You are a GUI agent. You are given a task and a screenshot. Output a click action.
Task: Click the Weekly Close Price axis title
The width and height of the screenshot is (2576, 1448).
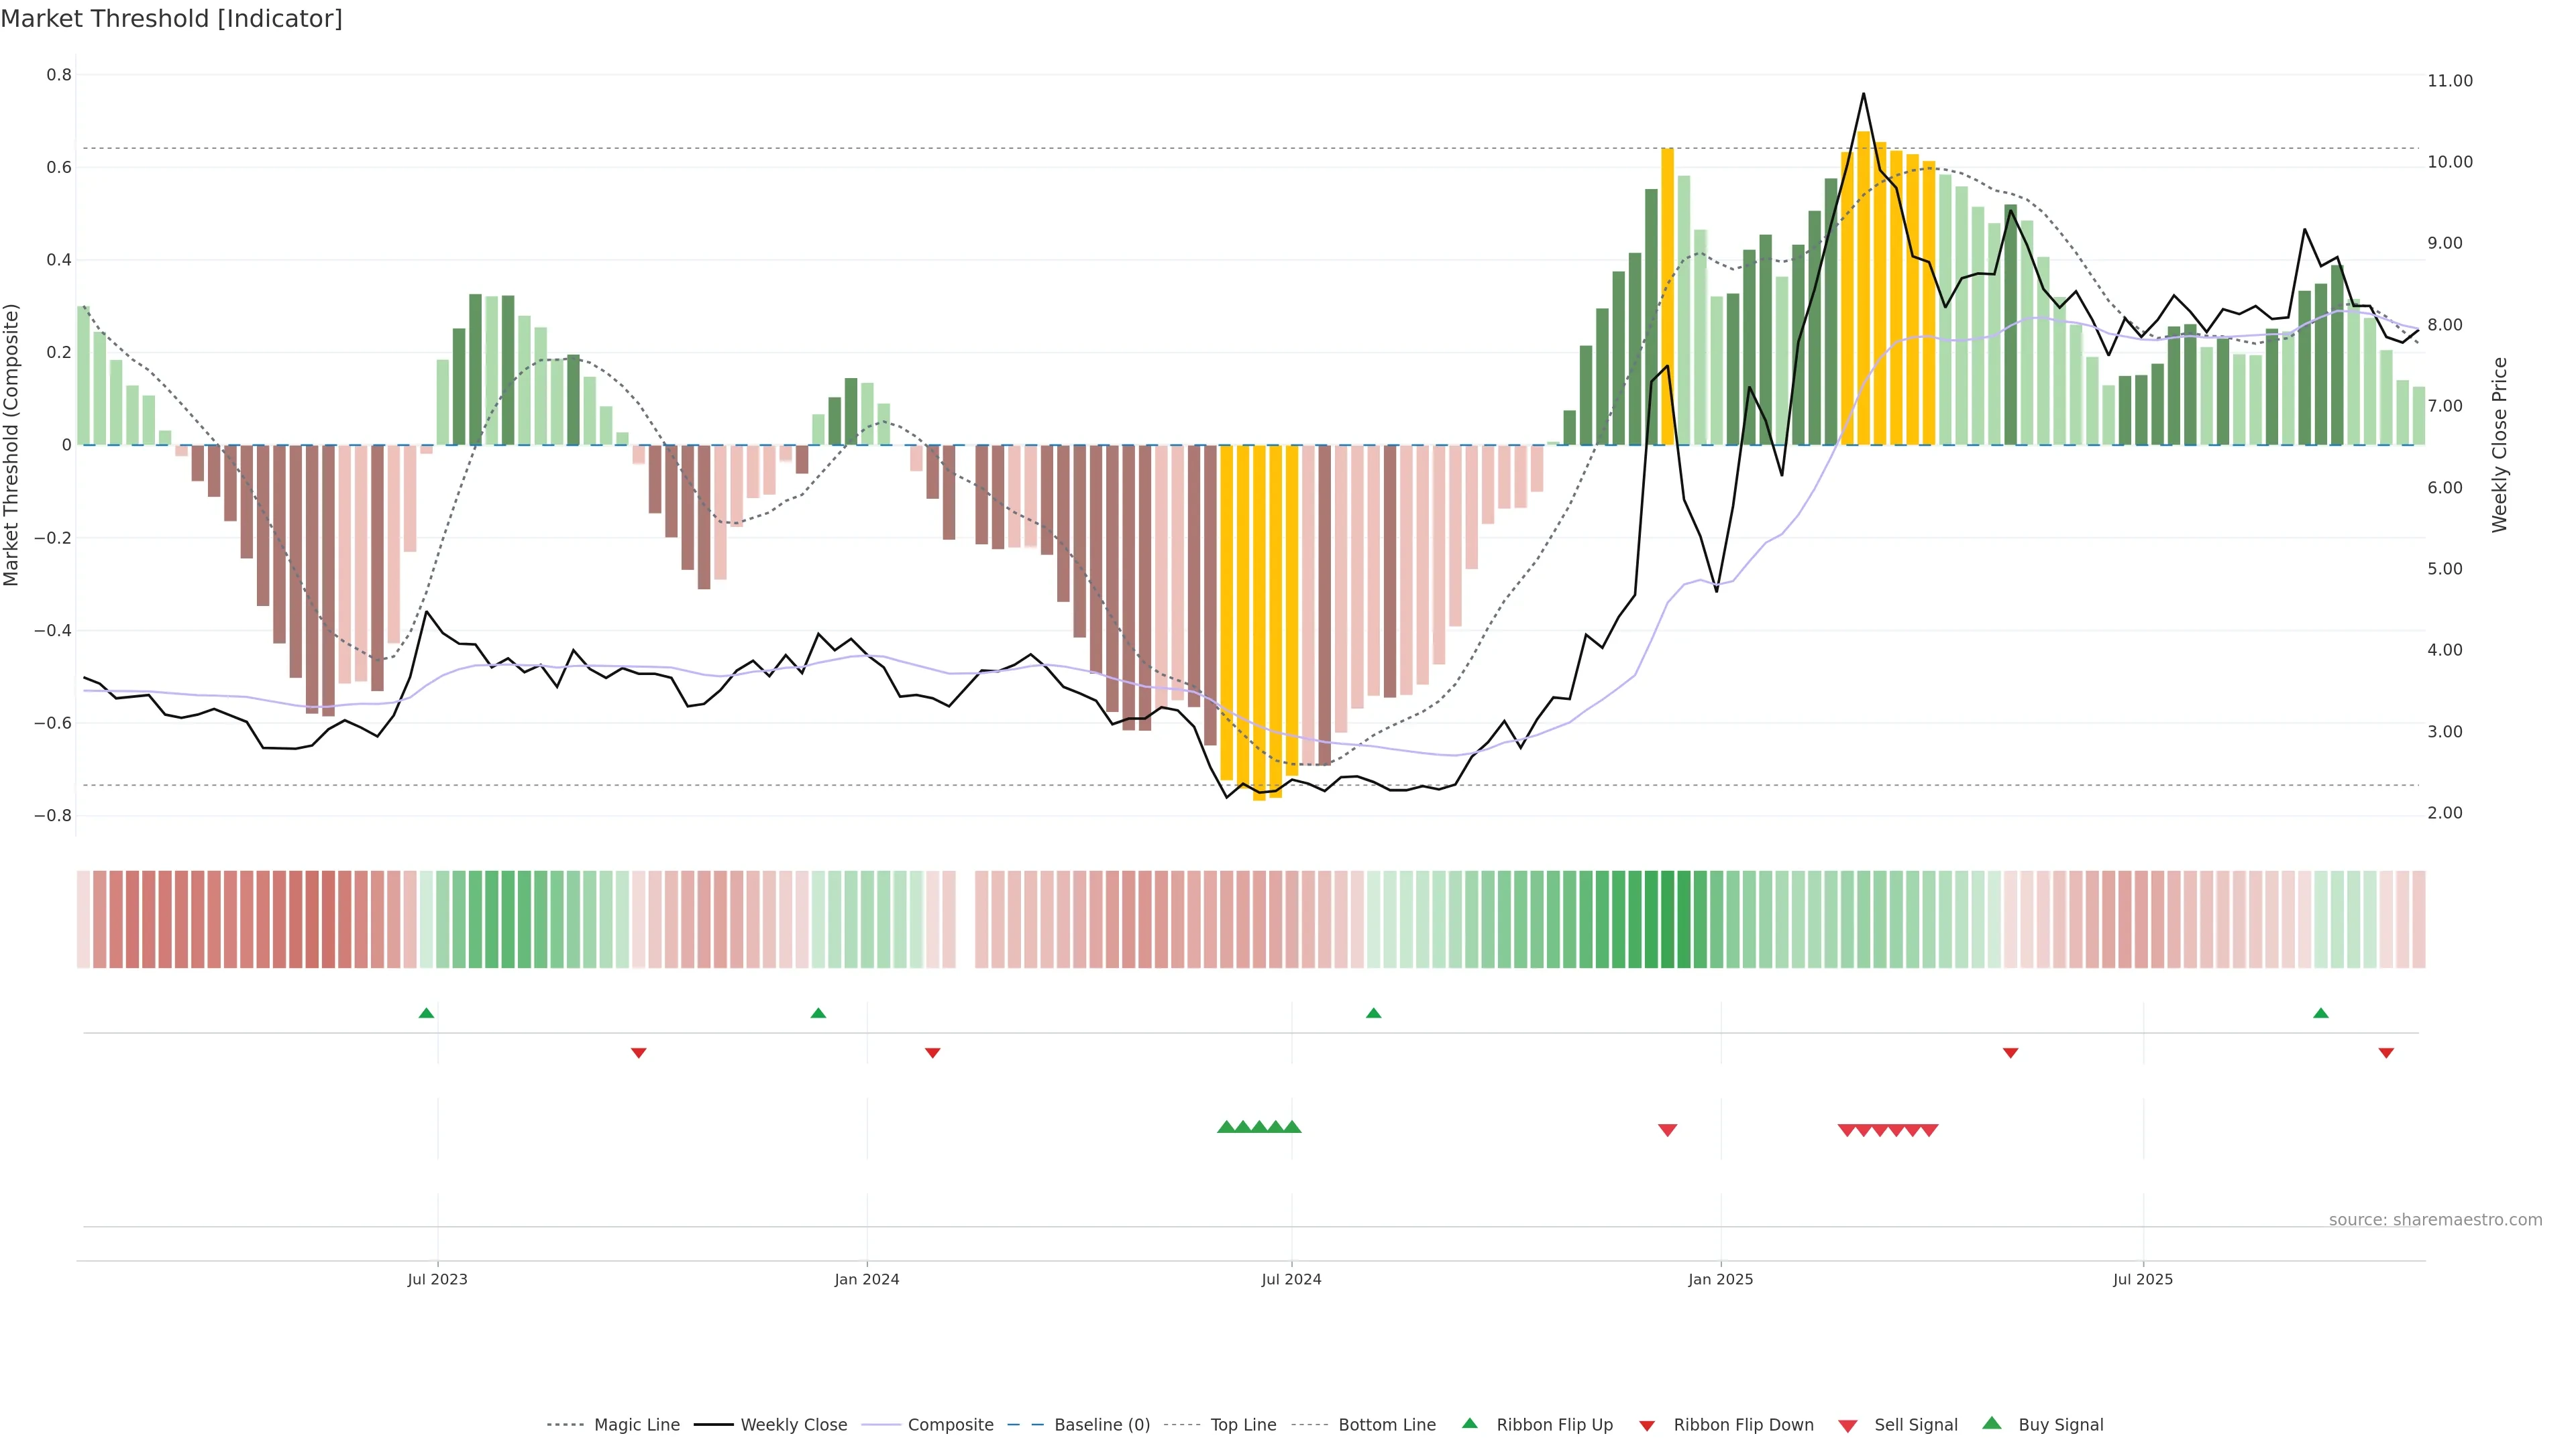(2499, 444)
